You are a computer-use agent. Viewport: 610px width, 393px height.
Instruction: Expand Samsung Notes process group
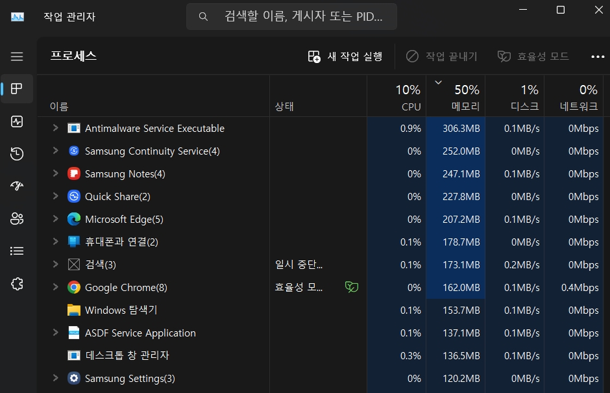coord(55,173)
